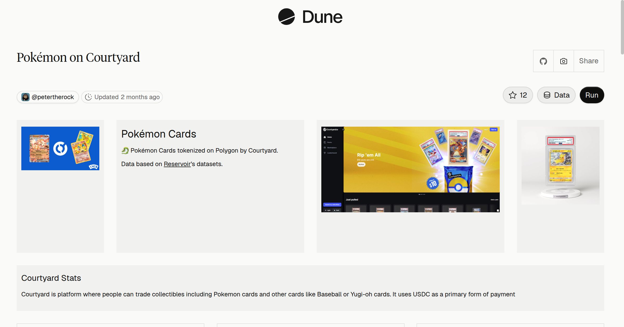Star this dashboard with the star icon

click(512, 95)
